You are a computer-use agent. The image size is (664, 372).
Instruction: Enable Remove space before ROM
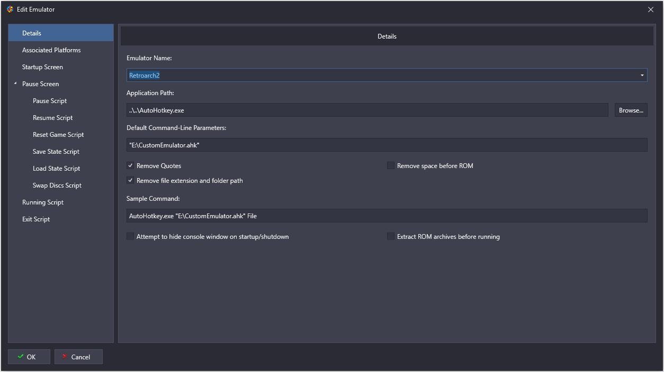coord(391,165)
